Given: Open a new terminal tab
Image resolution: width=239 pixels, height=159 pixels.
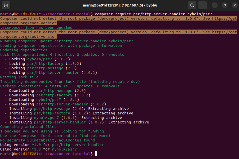Looking at the screenshot, I should coord(6,5).
